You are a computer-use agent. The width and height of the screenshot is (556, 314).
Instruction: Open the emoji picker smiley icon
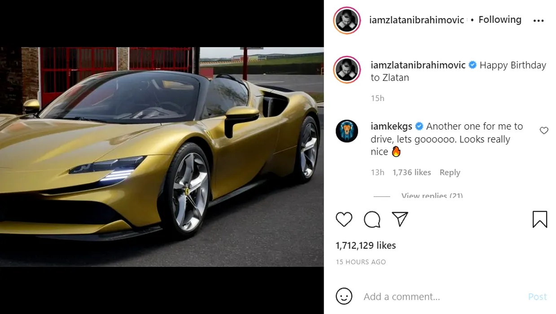click(x=344, y=297)
